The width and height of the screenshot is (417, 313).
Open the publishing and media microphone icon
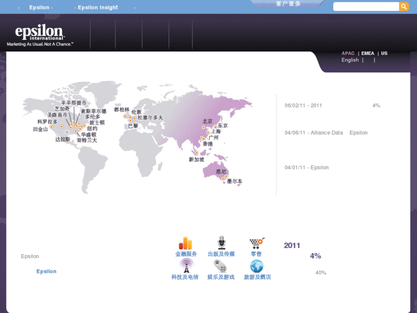[x=221, y=242]
